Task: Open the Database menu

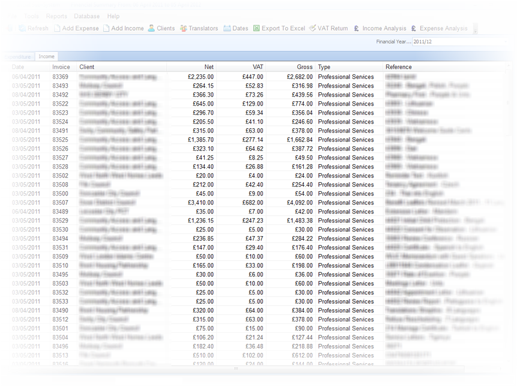Action: click(86, 16)
